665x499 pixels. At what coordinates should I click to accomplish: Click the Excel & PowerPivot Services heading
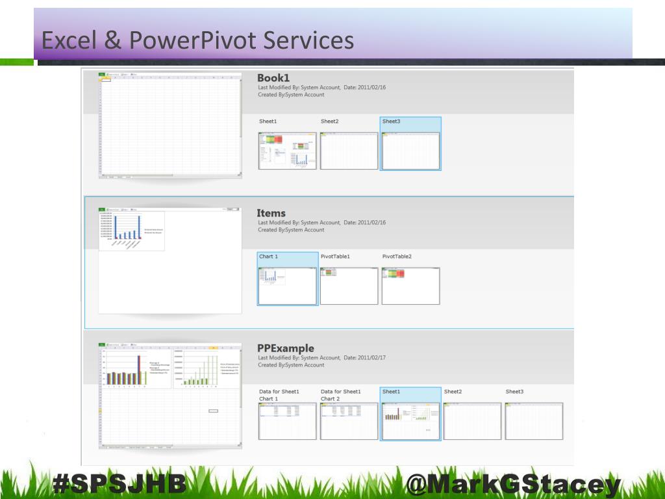[x=197, y=40]
